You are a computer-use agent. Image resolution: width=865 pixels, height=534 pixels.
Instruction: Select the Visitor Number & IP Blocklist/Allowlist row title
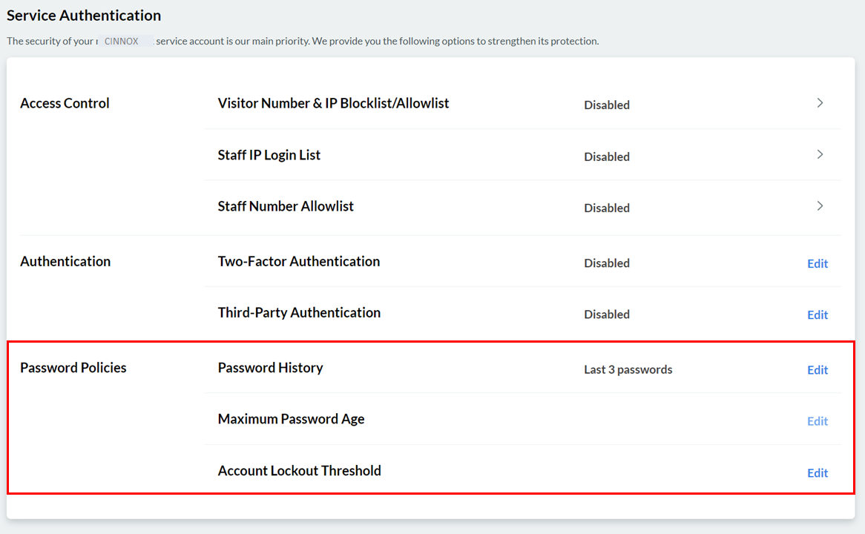point(333,103)
